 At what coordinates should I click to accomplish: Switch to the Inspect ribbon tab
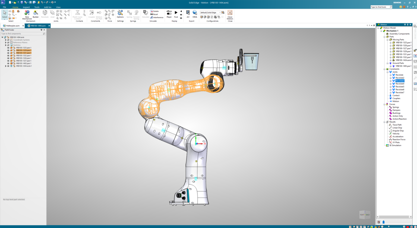(x=26, y=7)
